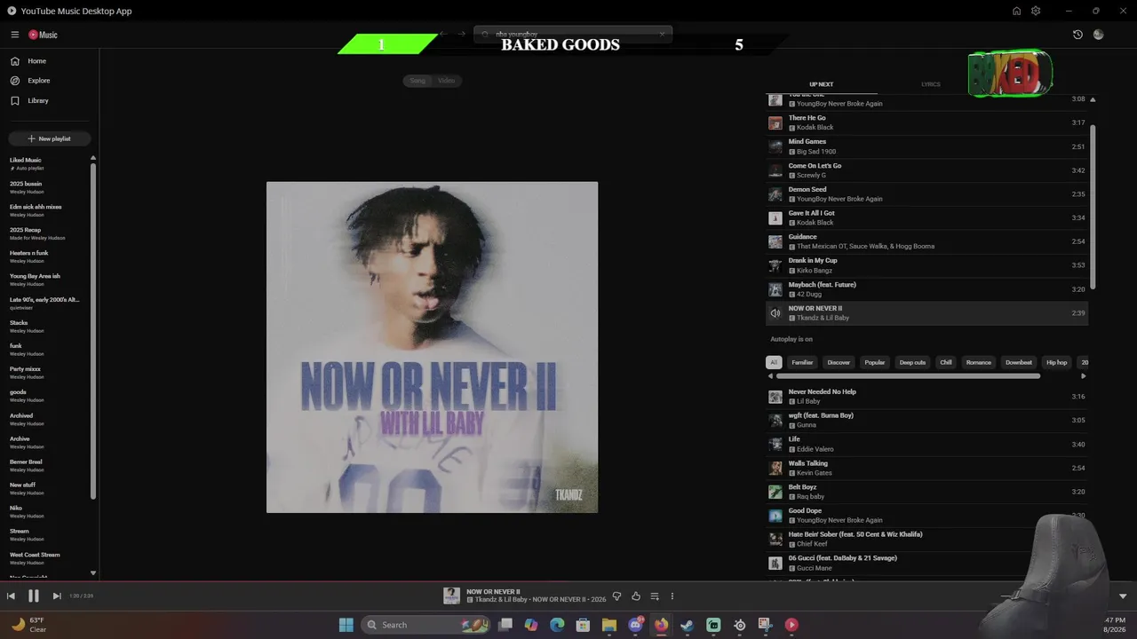
Task: Select the Chill filter chip
Action: tap(946, 362)
